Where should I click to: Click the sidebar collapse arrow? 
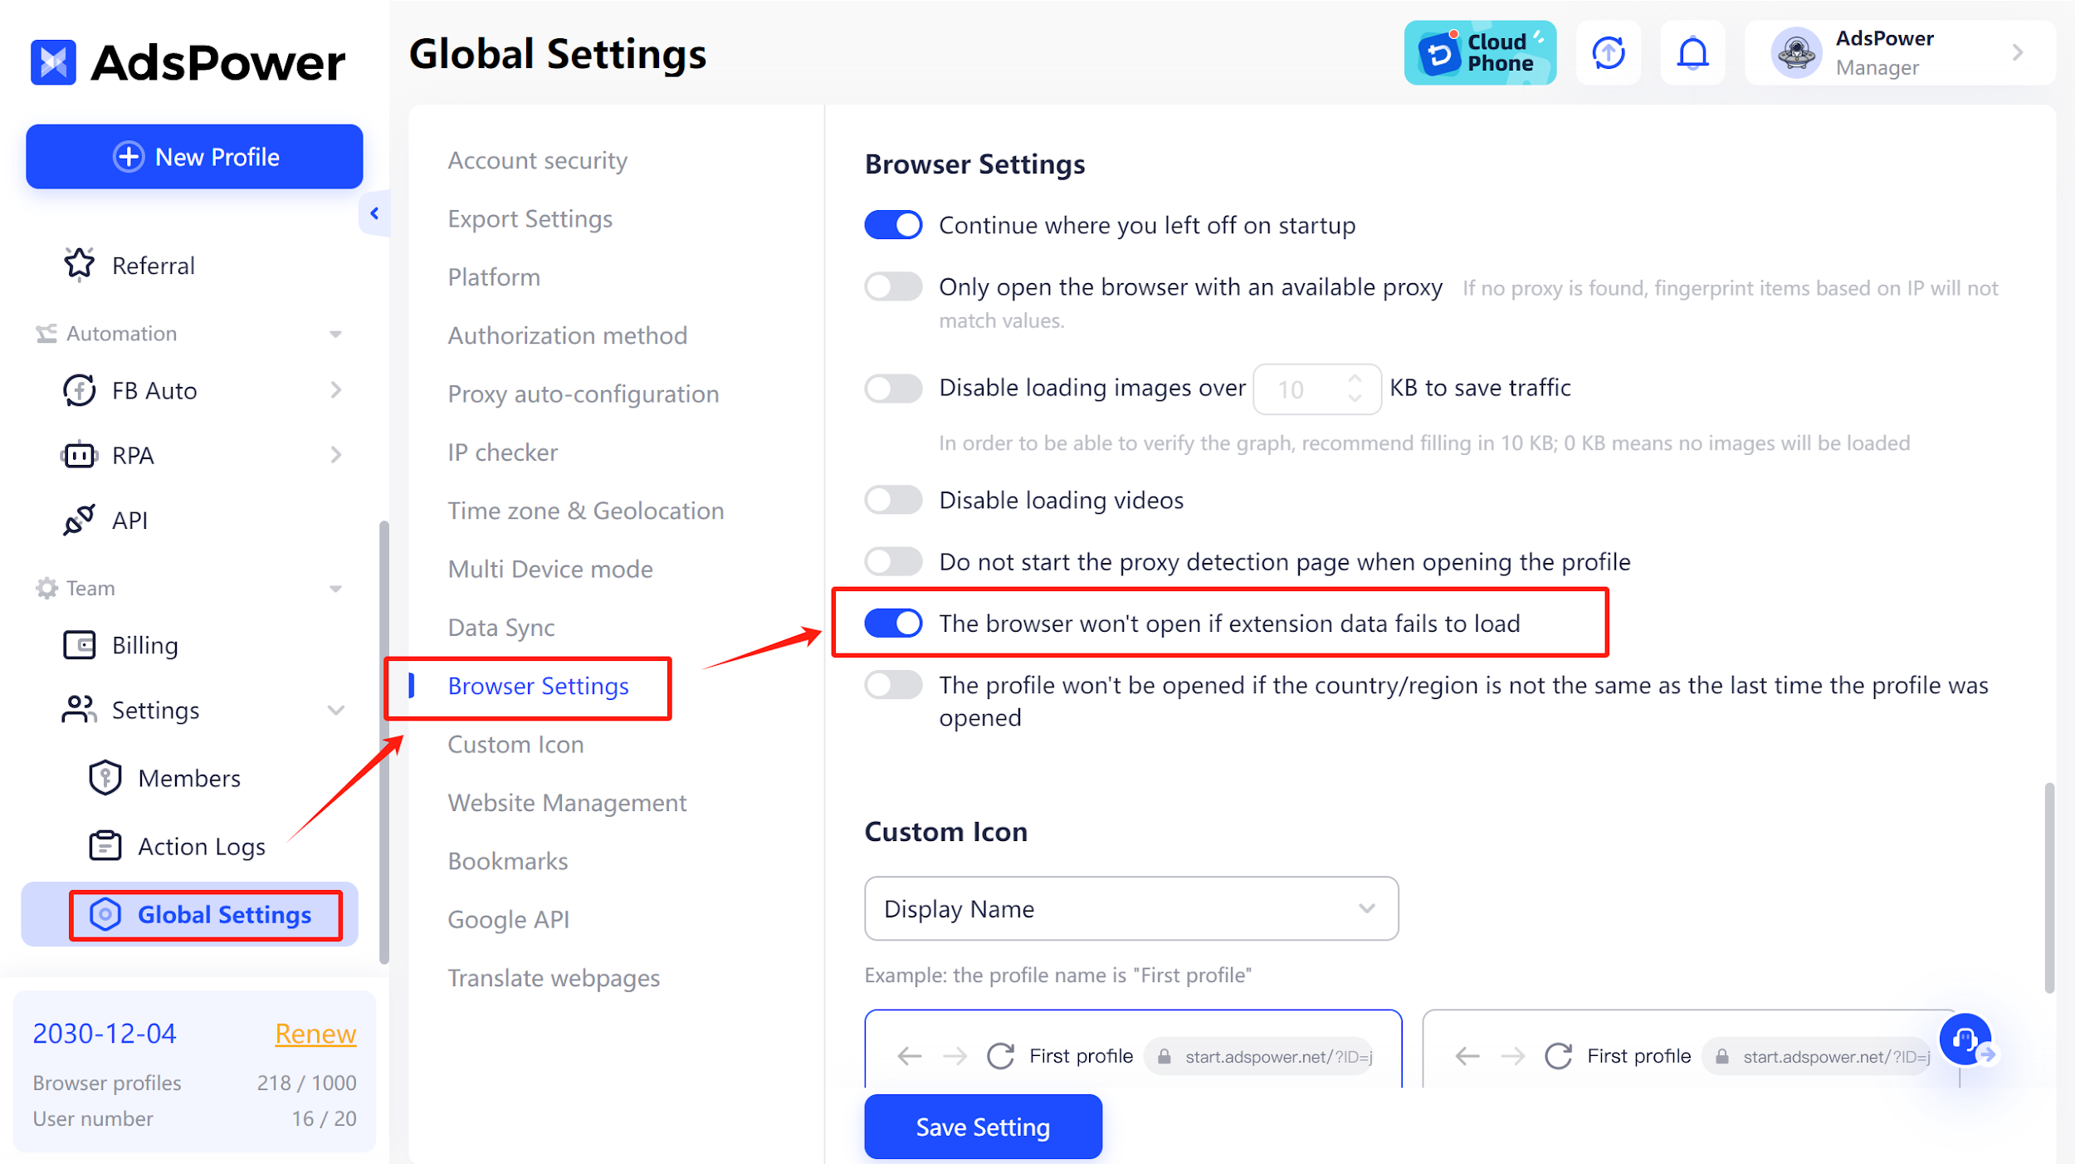[373, 213]
